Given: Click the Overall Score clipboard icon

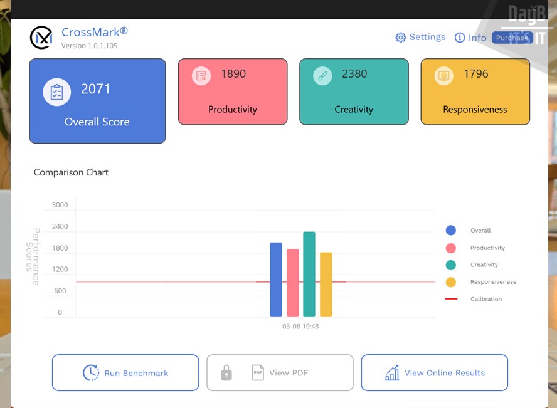Looking at the screenshot, I should pos(57,92).
